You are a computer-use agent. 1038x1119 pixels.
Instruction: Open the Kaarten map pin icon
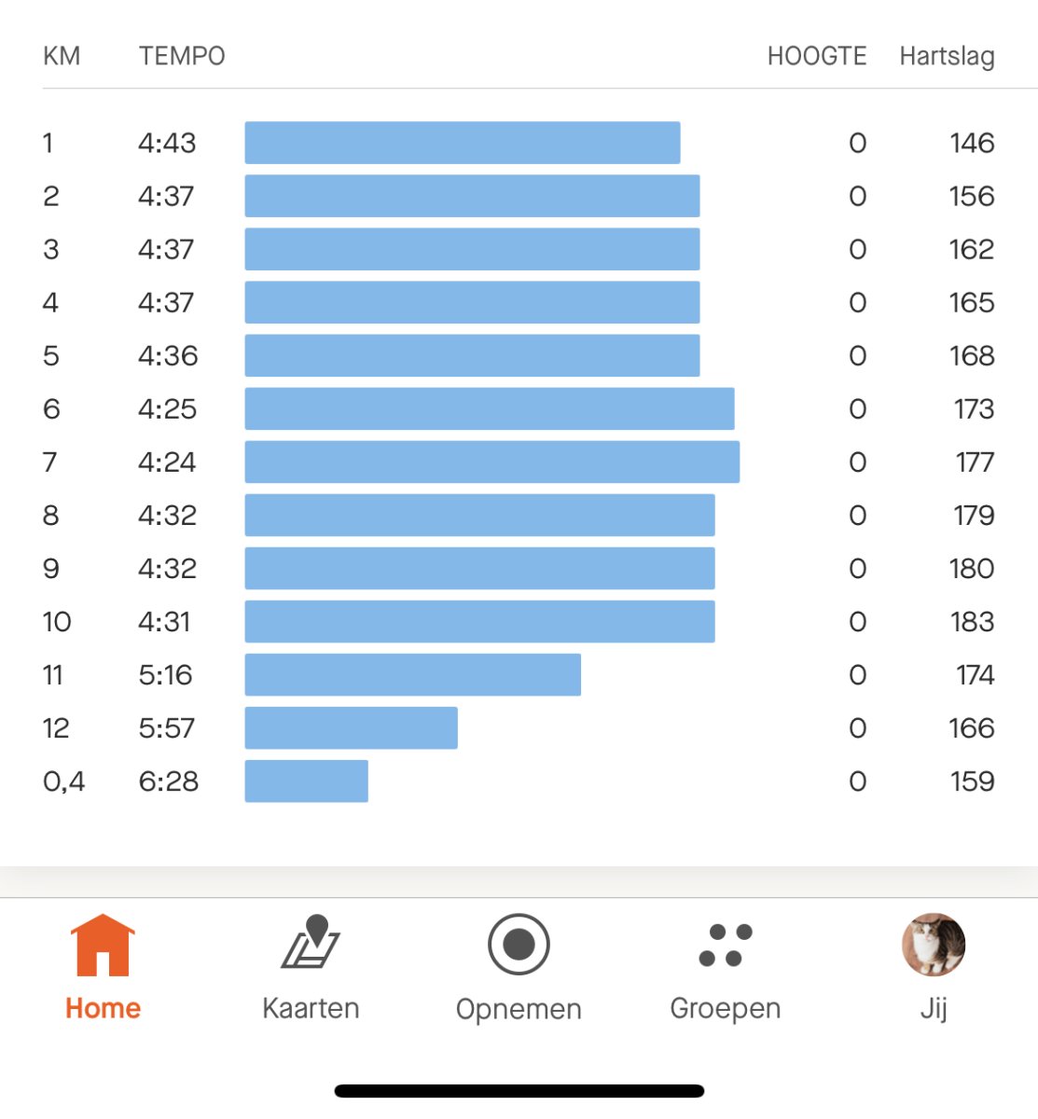tap(311, 943)
